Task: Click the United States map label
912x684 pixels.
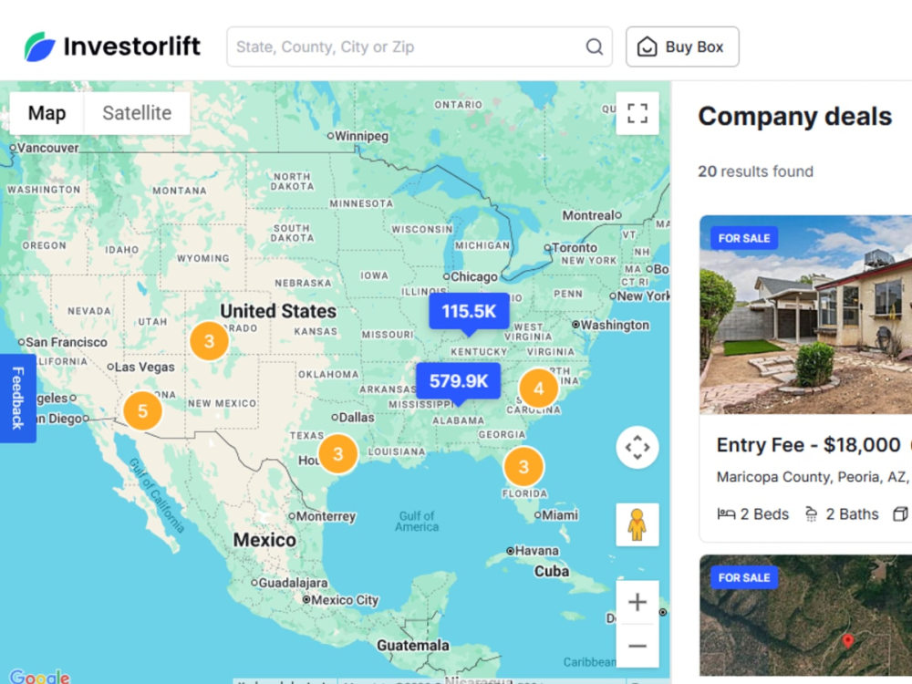Action: (278, 311)
